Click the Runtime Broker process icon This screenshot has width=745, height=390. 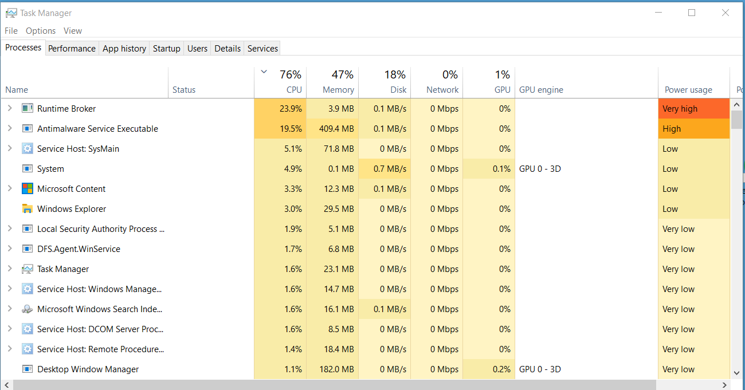pyautogui.click(x=28, y=108)
